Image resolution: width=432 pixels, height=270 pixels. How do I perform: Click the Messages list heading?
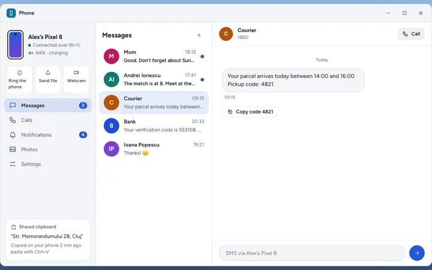pos(117,35)
